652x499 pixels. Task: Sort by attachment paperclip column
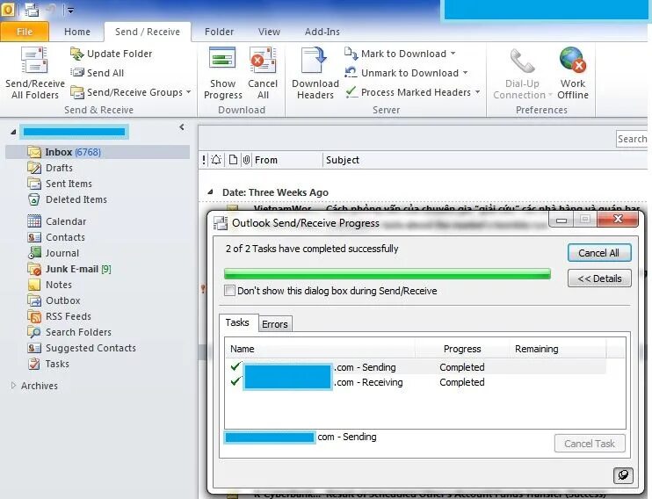pos(246,160)
